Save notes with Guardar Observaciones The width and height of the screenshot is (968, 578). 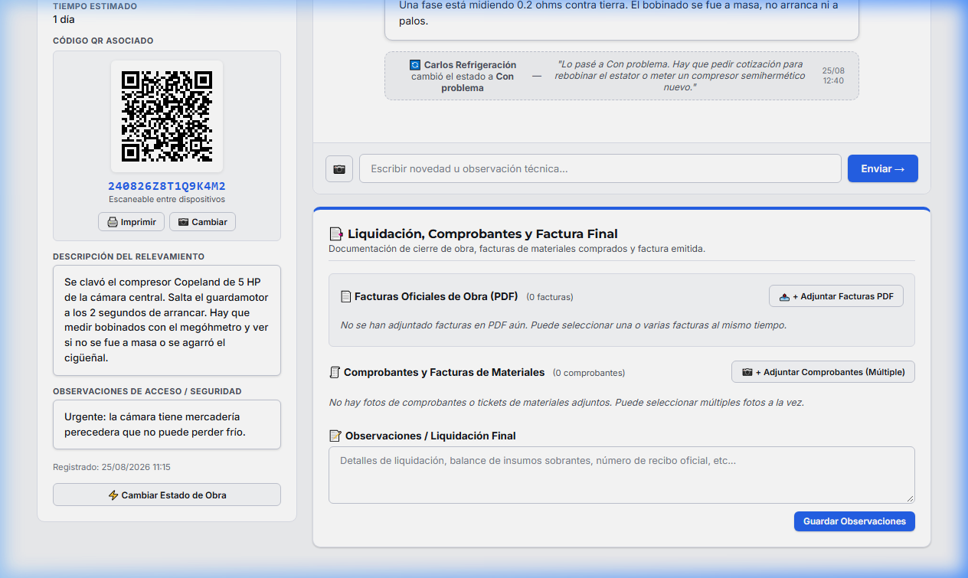pyautogui.click(x=854, y=521)
